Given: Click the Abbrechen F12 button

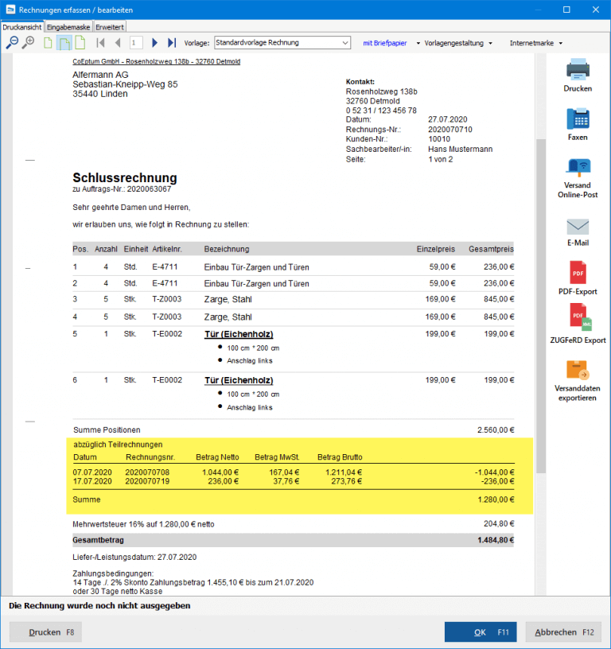Looking at the screenshot, I should pyautogui.click(x=564, y=632).
